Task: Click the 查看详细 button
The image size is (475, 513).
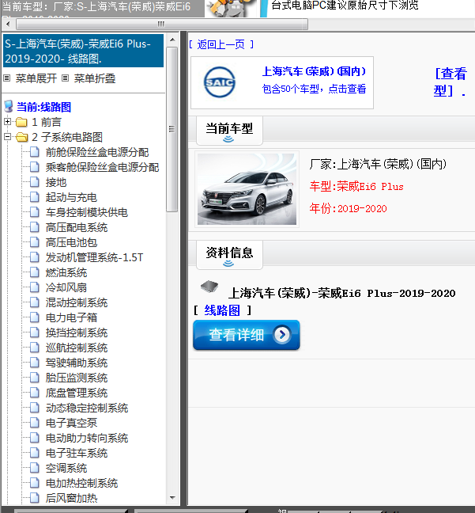Action: tap(247, 335)
